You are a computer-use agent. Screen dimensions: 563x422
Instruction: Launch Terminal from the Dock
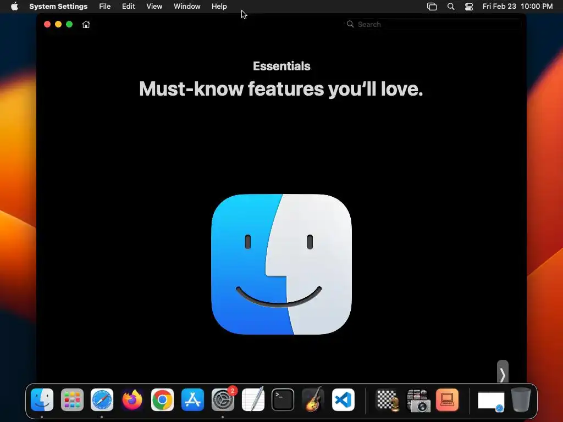(x=283, y=400)
